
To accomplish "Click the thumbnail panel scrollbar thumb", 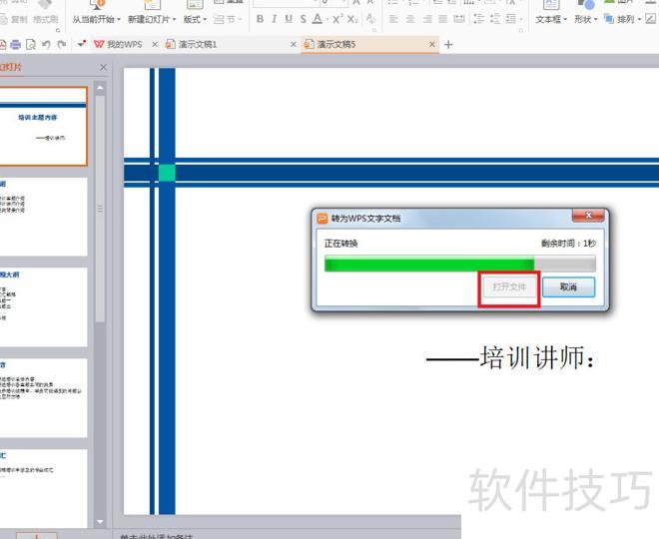I will (100, 209).
